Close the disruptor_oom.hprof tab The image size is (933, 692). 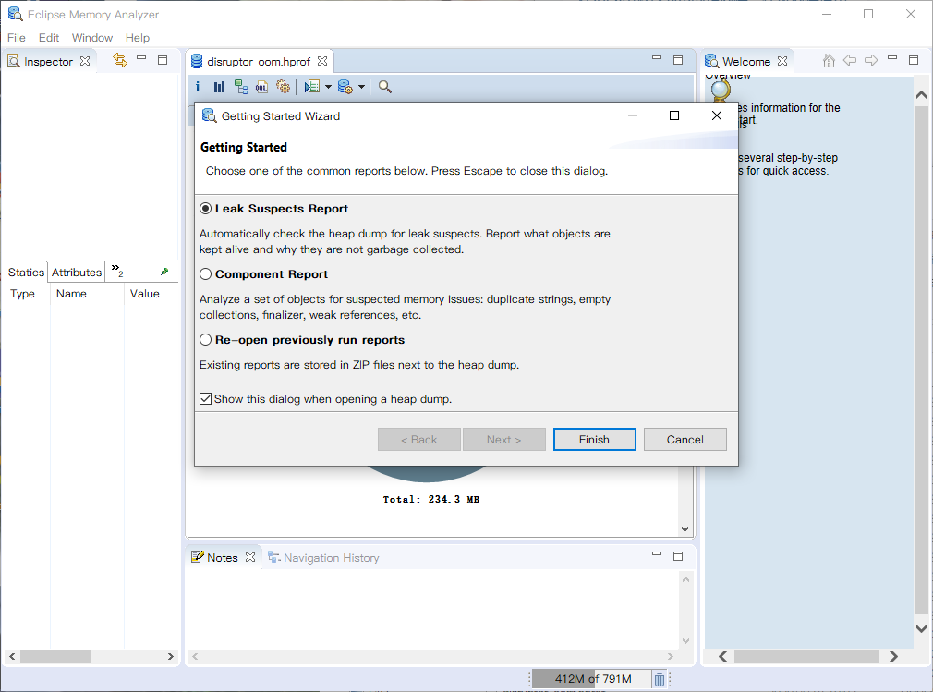pyautogui.click(x=322, y=61)
